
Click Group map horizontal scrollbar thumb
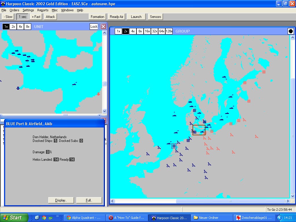pyautogui.click(x=230, y=201)
